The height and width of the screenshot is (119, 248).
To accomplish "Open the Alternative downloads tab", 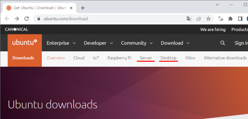I will point(225,58).
